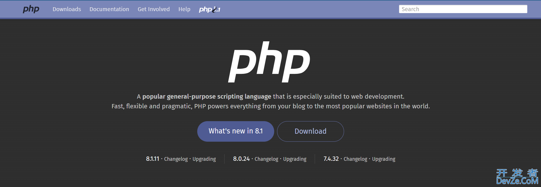Open the Help menu item
541x187 pixels.
(x=184, y=9)
